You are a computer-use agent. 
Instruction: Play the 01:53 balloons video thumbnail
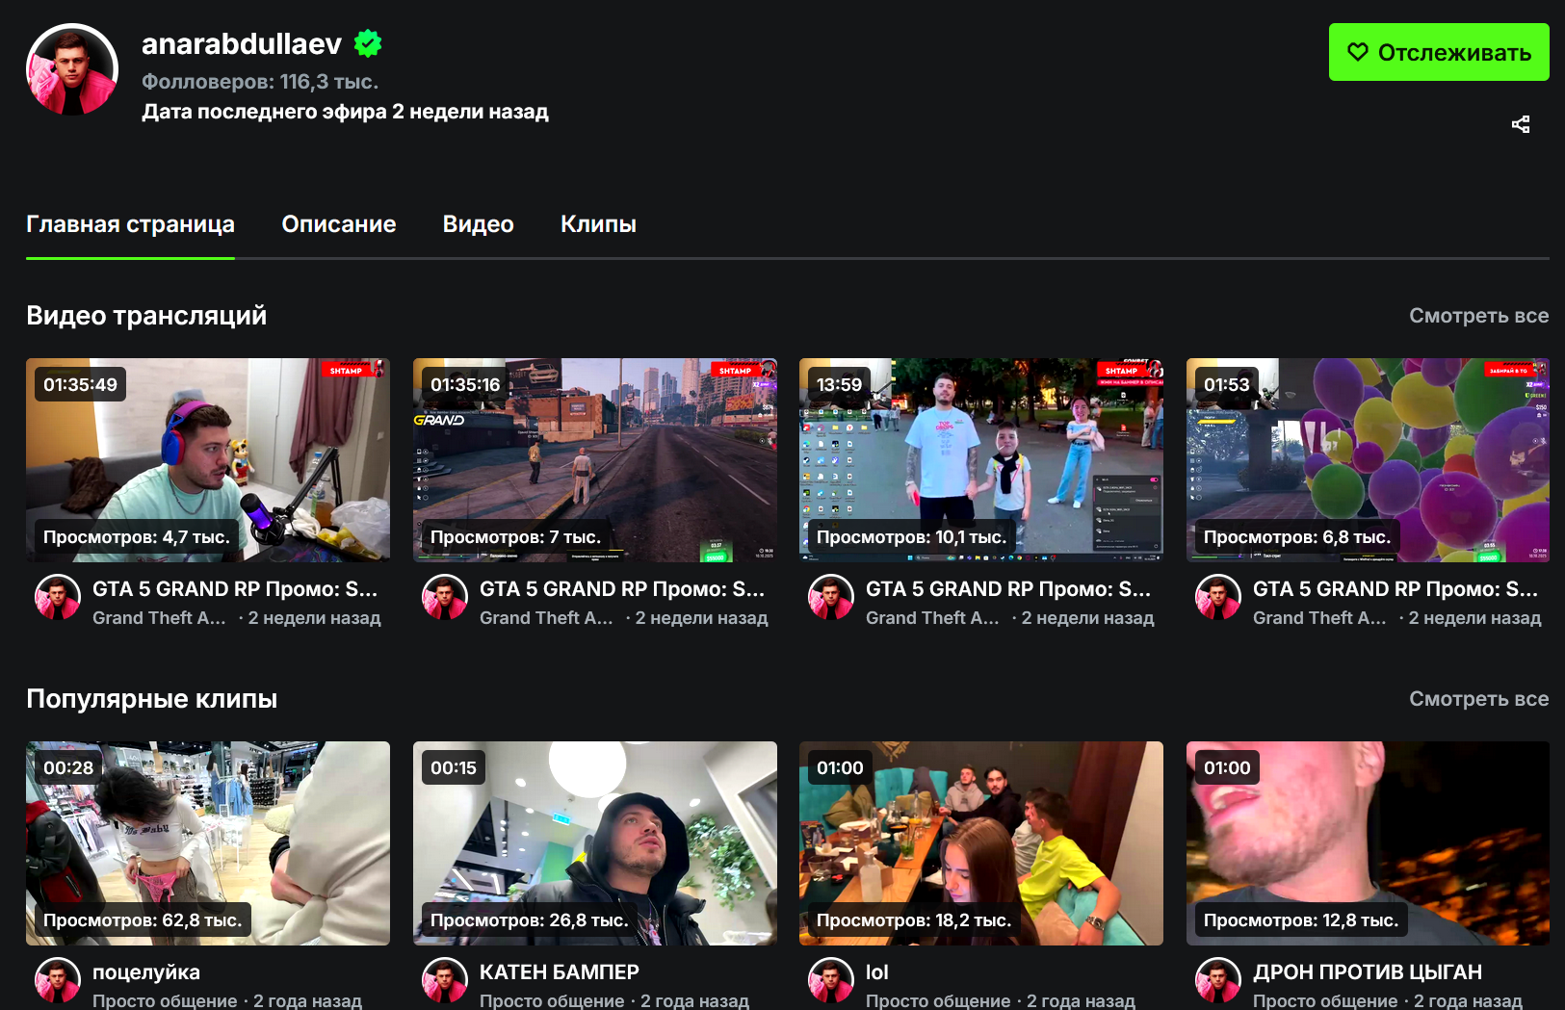[1368, 460]
